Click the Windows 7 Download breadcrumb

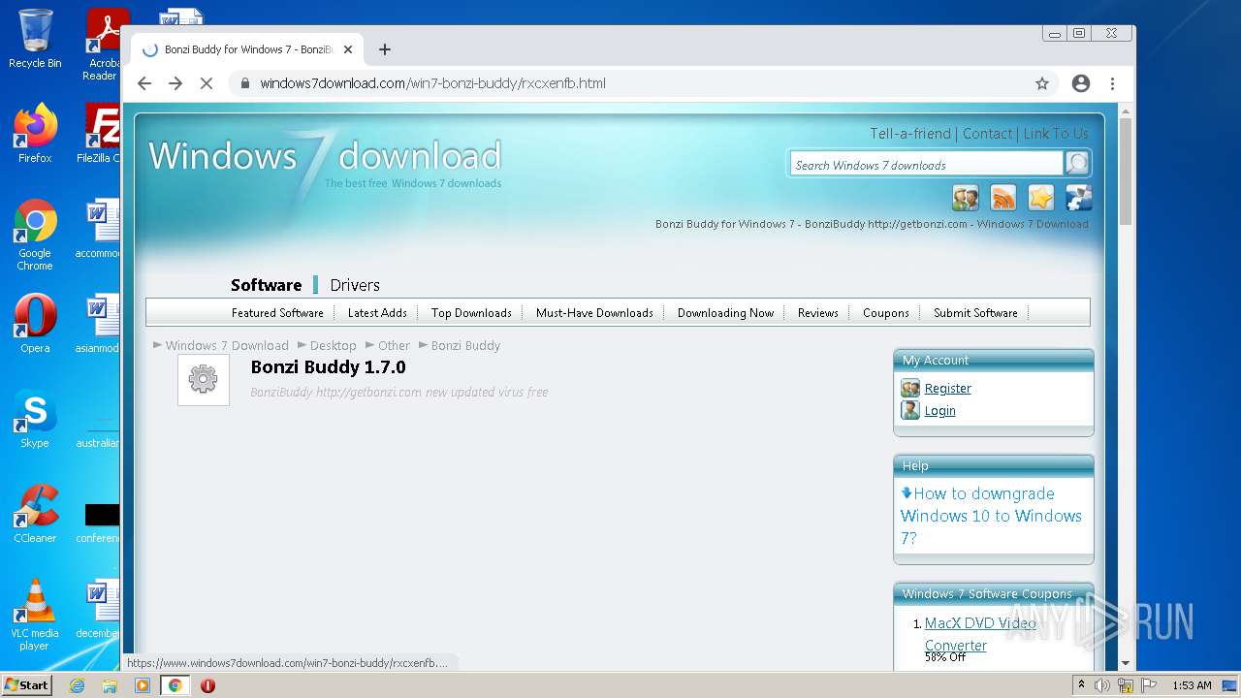tap(227, 345)
